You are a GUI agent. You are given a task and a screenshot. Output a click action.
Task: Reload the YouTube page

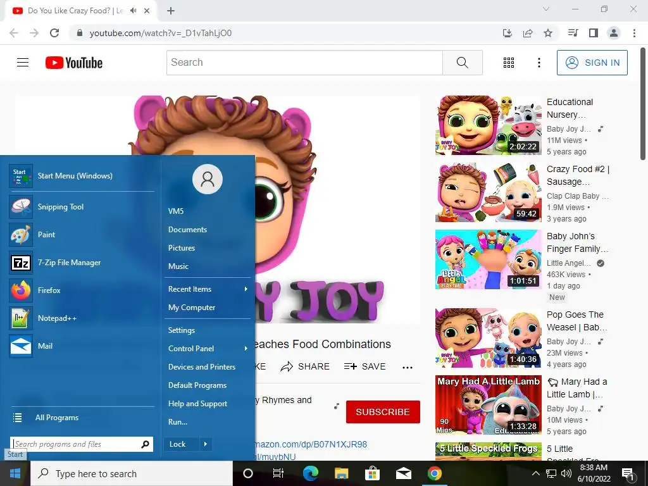(54, 33)
